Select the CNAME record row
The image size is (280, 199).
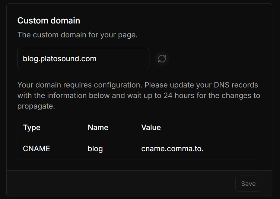[x=36, y=149]
